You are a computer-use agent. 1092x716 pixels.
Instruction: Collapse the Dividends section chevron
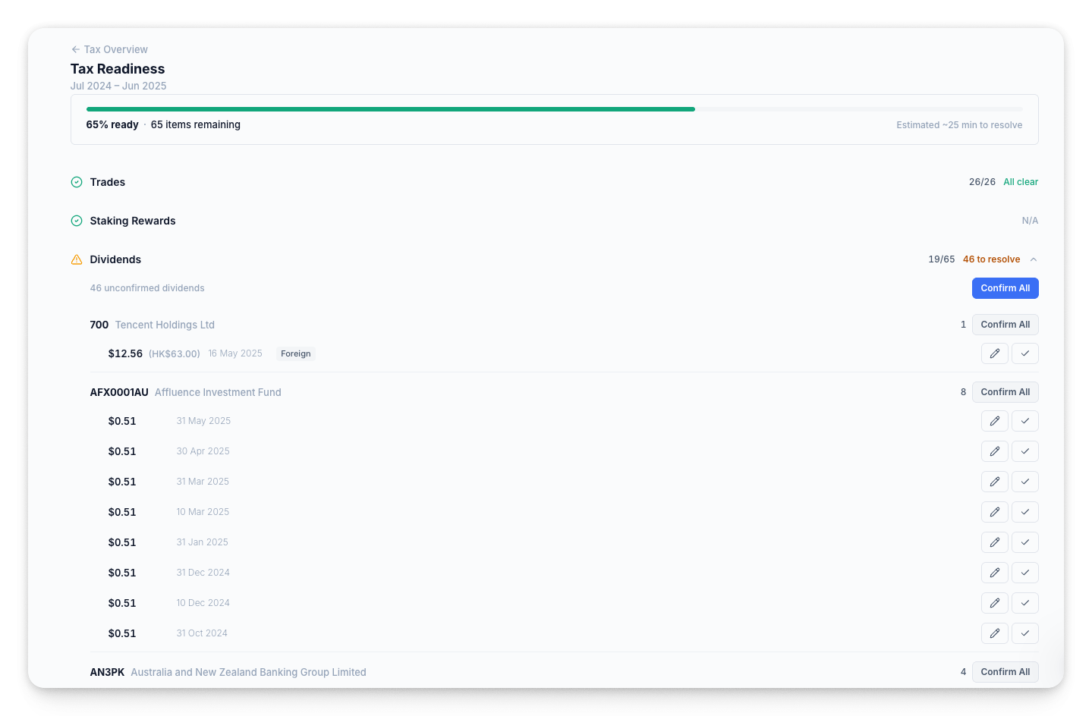pyautogui.click(x=1034, y=259)
